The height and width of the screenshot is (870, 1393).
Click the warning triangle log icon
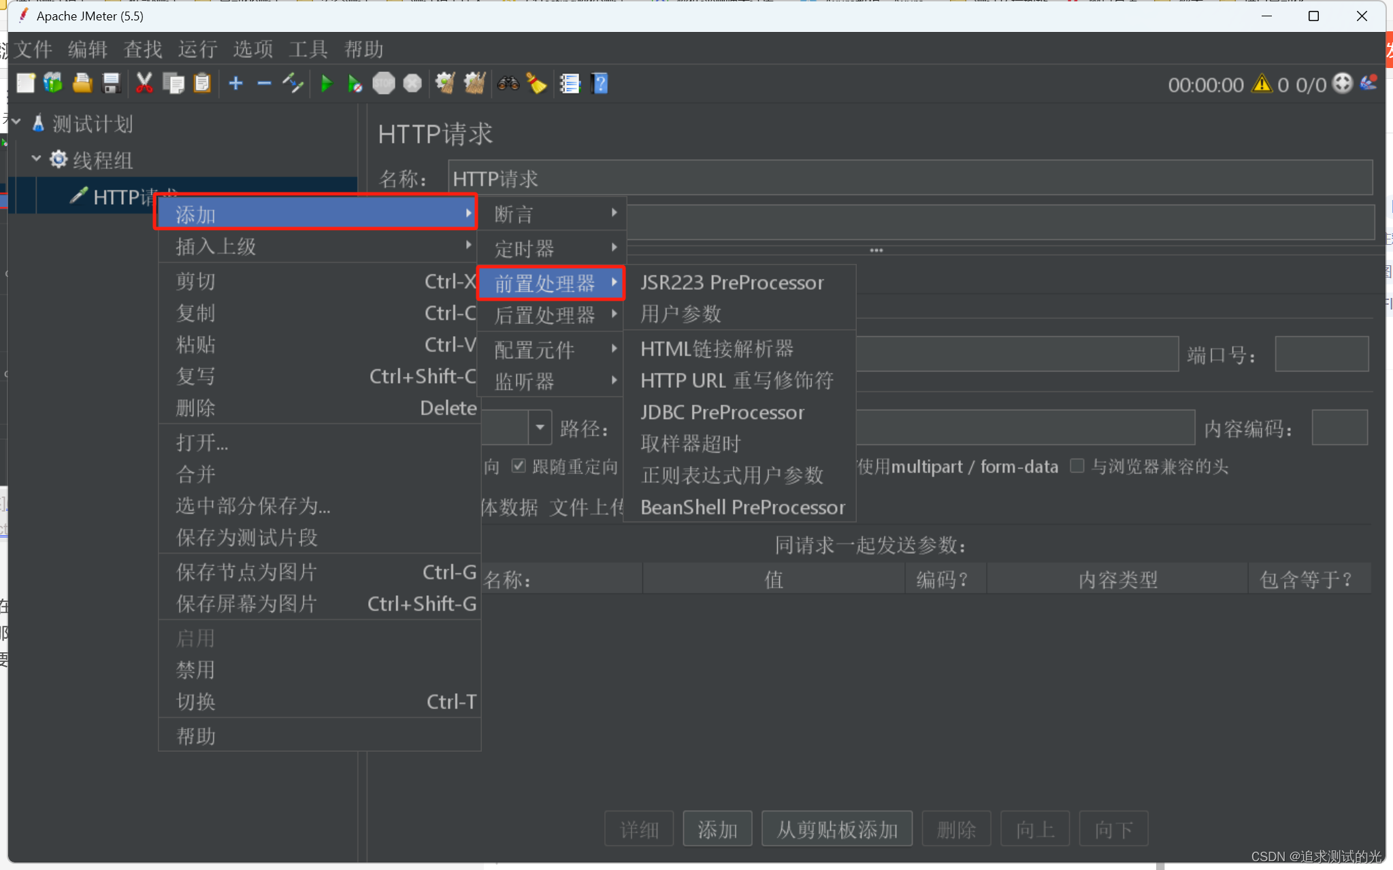pyautogui.click(x=1262, y=84)
